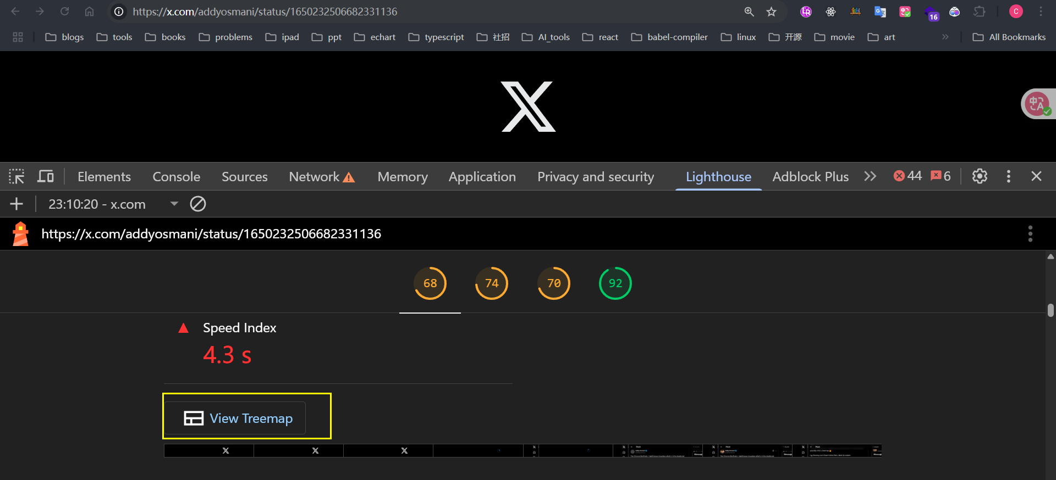The width and height of the screenshot is (1056, 480).
Task: Open the profile avatar labeled C
Action: [1016, 12]
